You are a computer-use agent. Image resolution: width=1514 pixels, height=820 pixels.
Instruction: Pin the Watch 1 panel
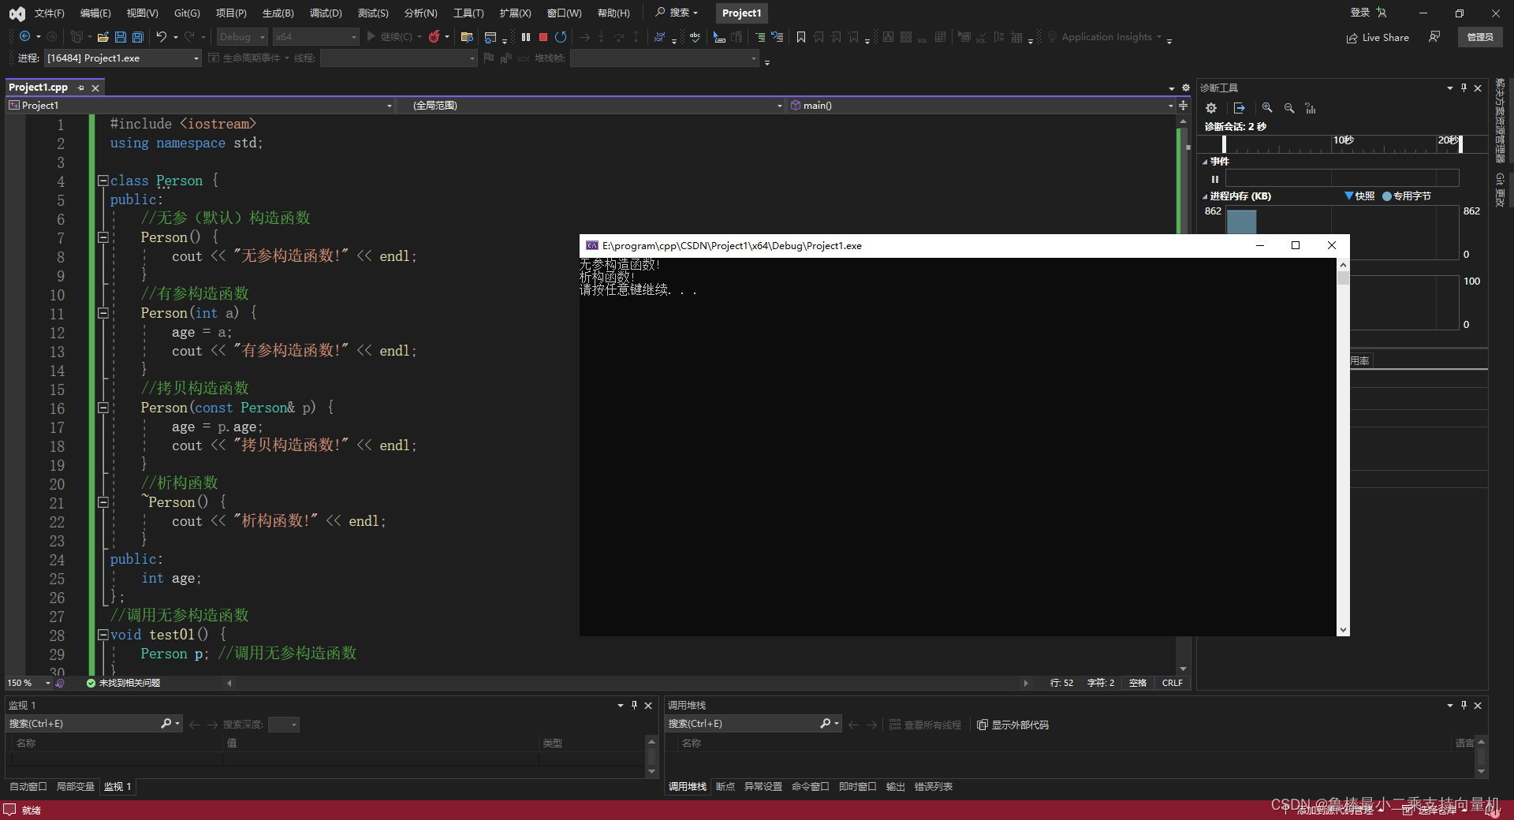634,705
